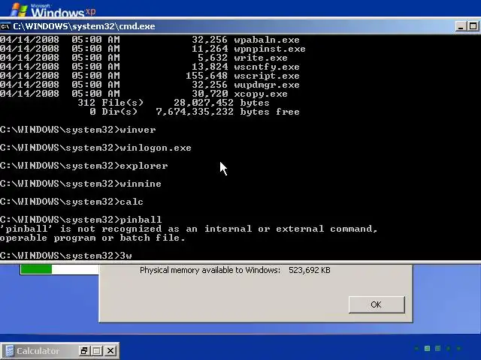Close the minimized Calculator window
Image resolution: width=481 pixels, height=360 pixels.
pos(110,351)
